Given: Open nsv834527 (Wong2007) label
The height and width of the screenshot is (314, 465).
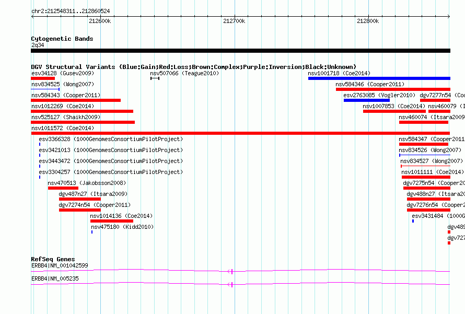Looking at the screenshot, I should 432,161.
